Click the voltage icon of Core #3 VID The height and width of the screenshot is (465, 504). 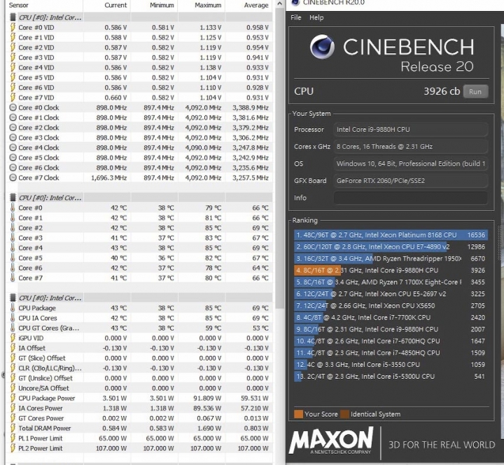(13, 57)
